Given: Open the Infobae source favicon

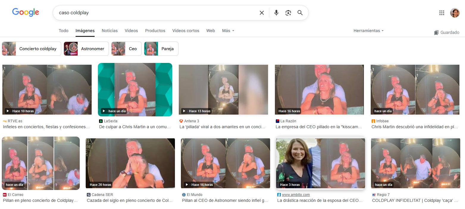Looking at the screenshot, I should coord(373,121).
